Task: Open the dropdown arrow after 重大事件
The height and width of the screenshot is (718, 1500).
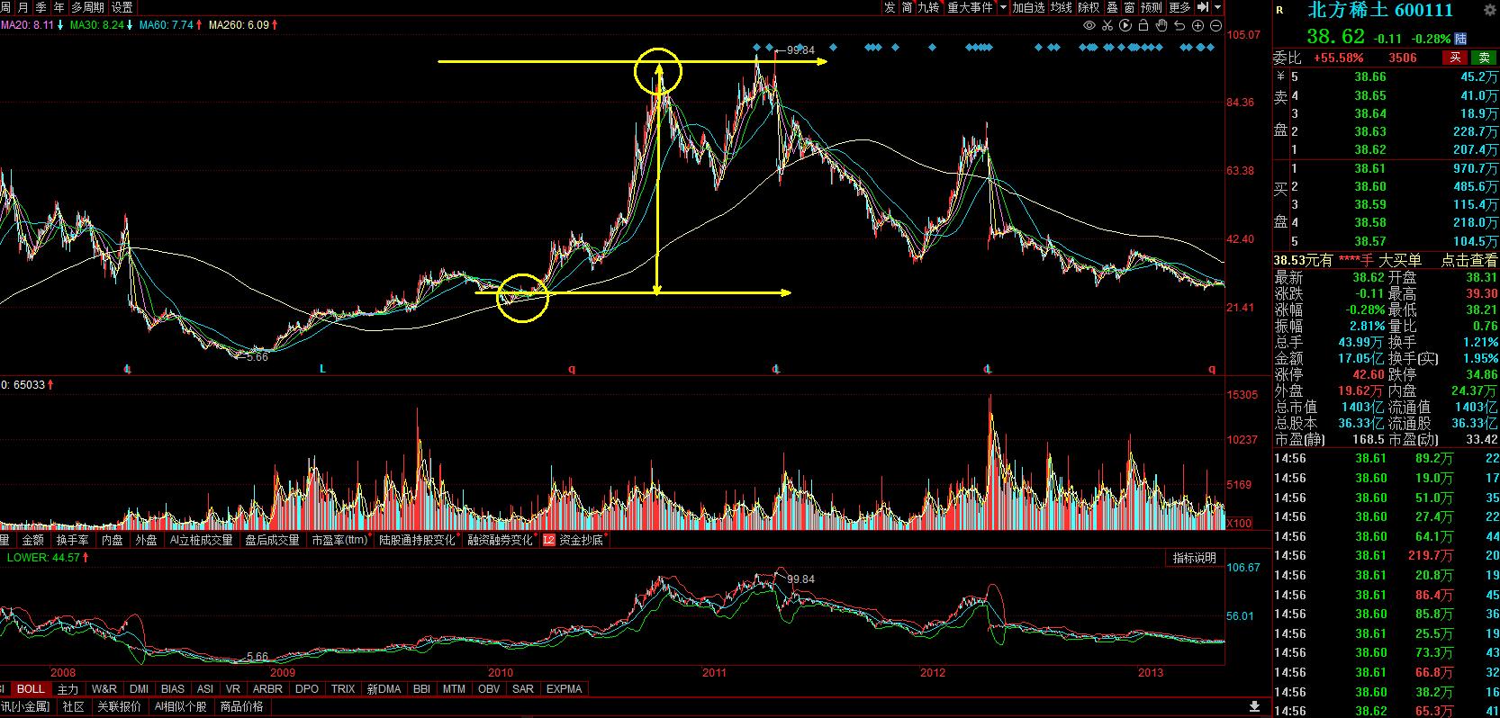Action: [1002, 7]
